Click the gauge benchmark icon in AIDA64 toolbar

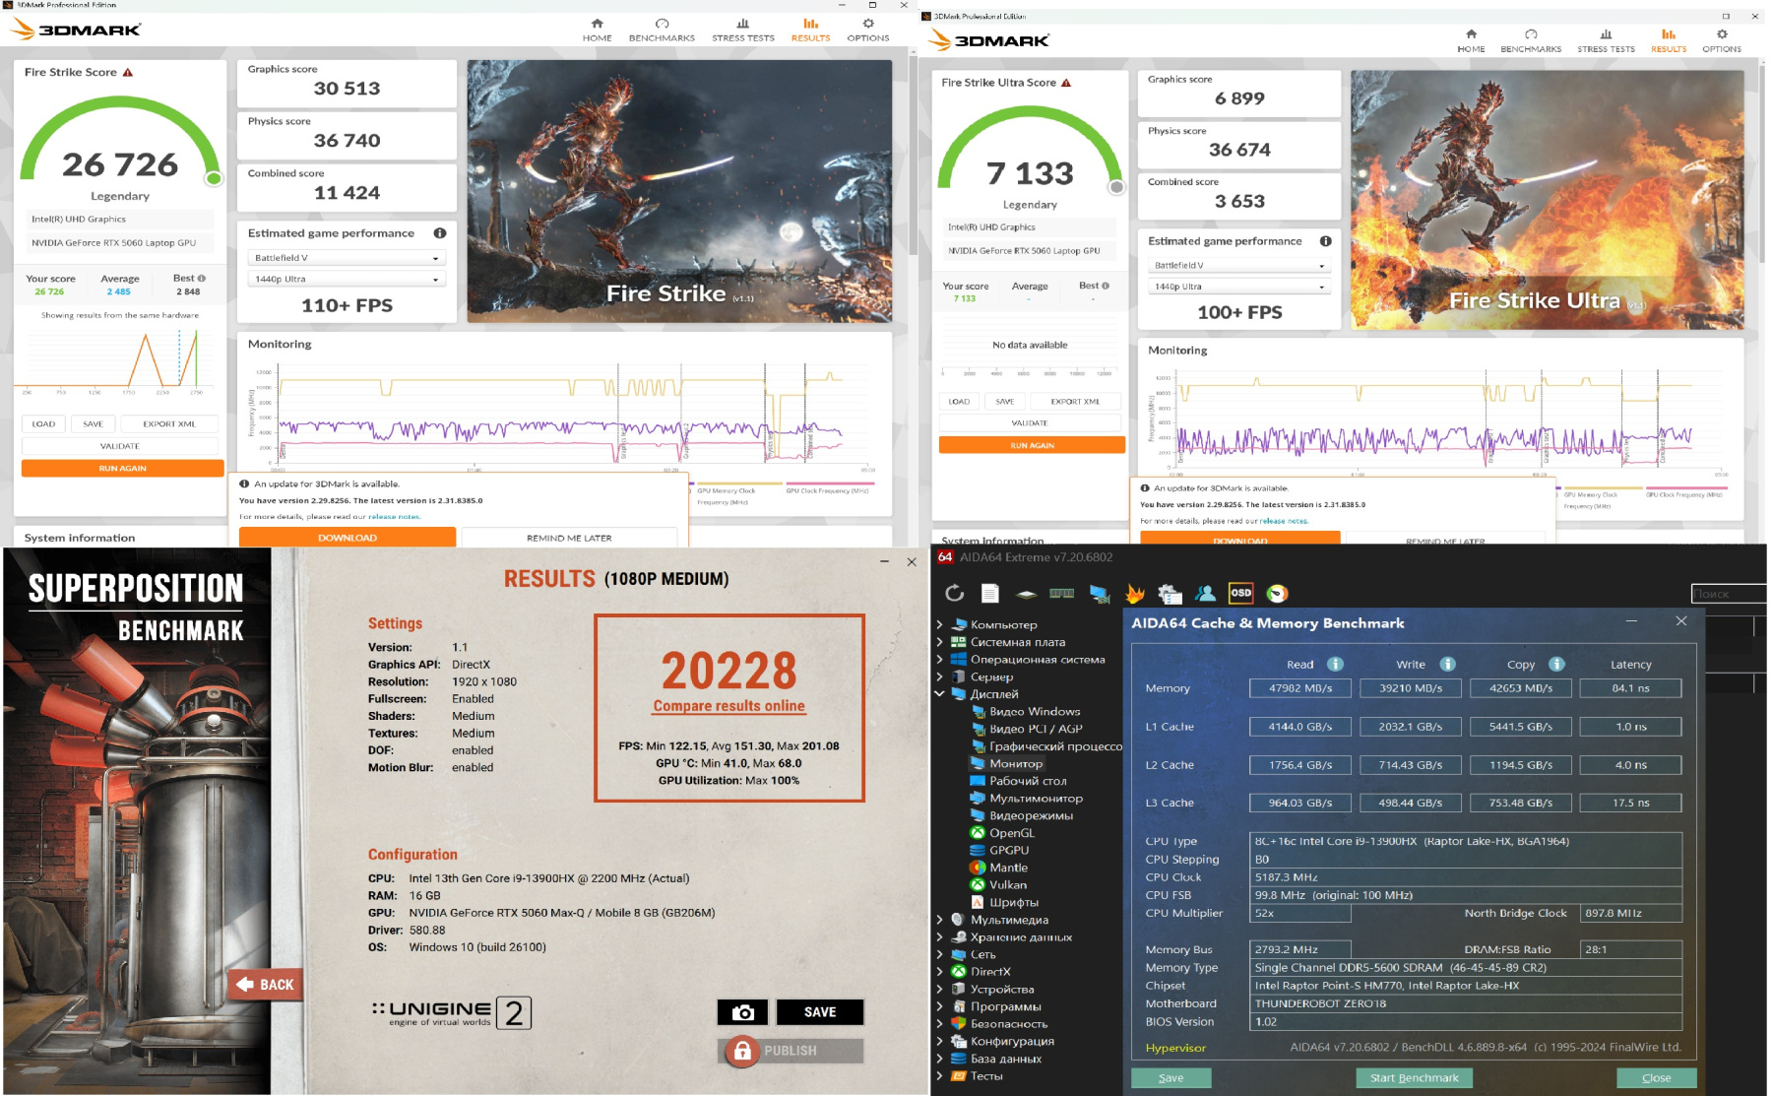(x=1277, y=593)
